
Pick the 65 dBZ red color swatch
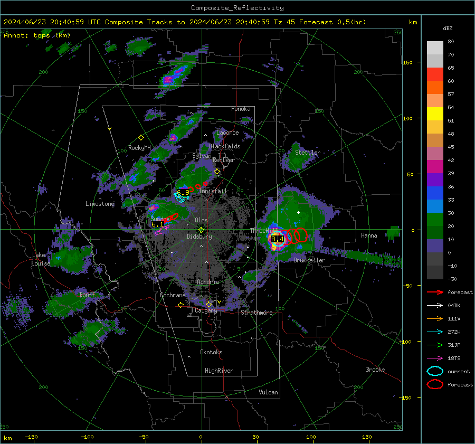coord(435,74)
